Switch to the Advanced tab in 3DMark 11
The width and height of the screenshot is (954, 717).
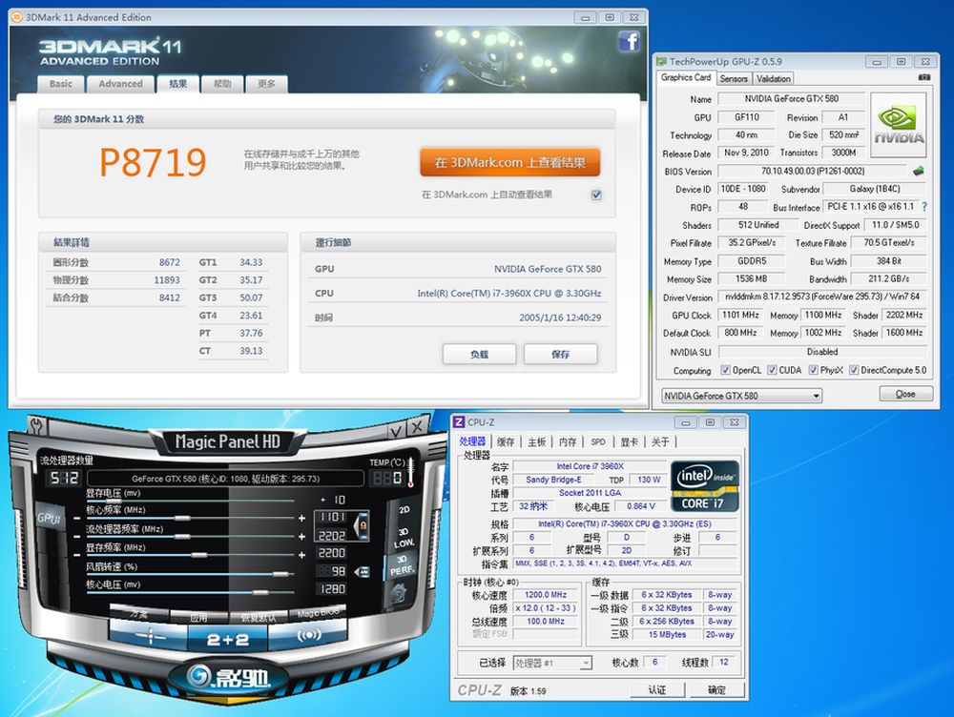(120, 84)
